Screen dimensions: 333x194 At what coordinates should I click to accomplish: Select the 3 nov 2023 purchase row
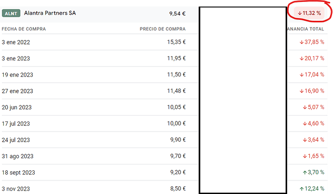point(165,188)
